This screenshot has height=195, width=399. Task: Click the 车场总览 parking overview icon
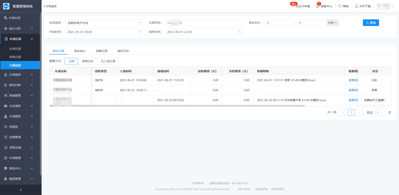pos(5,18)
